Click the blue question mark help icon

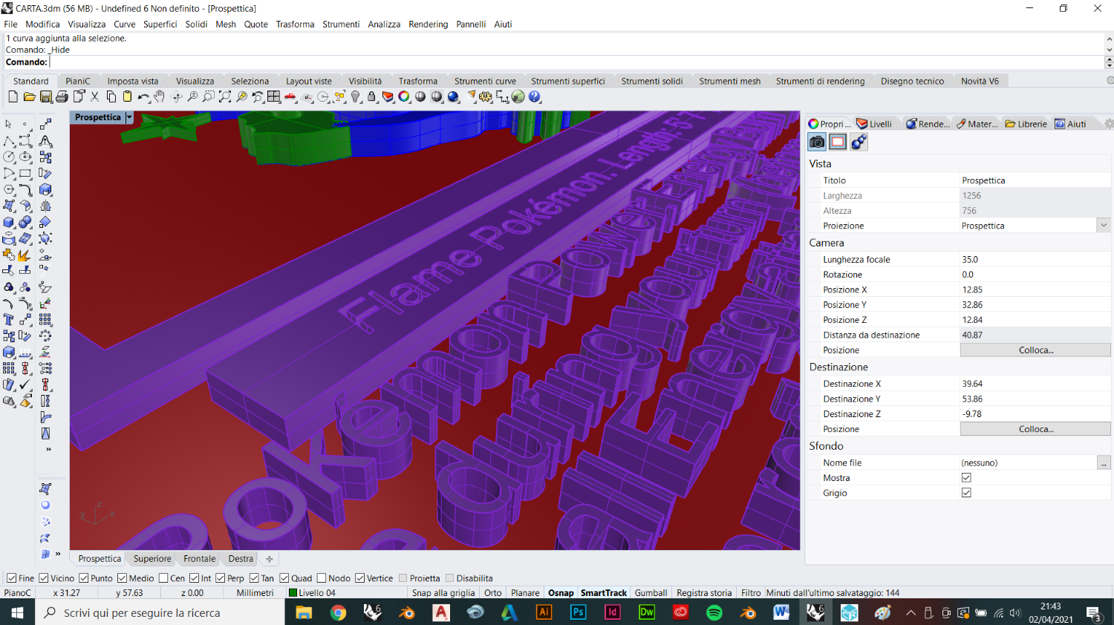click(535, 96)
